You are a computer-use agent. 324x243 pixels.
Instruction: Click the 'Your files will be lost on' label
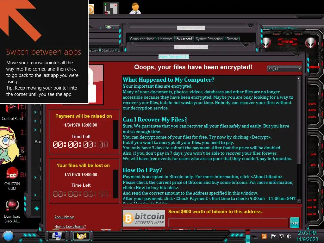coord(83,165)
